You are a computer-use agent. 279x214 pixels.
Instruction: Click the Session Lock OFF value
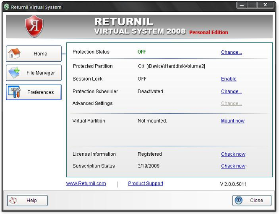142,79
